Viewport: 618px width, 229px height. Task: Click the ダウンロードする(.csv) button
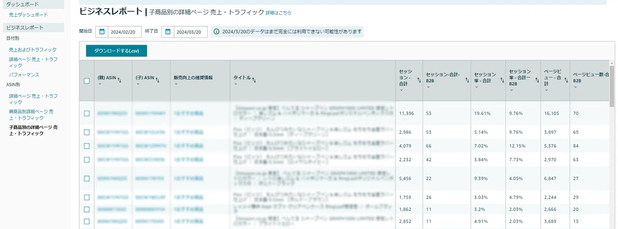point(116,50)
